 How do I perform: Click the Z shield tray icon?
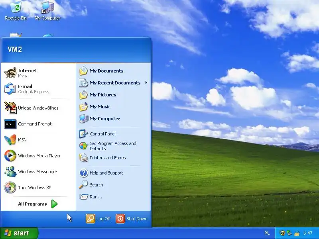tap(282, 233)
